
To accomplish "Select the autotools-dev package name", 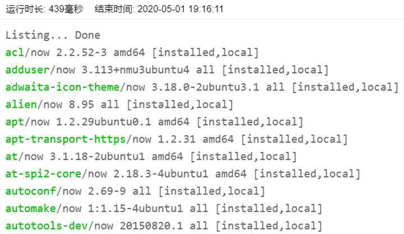I will 47,226.
